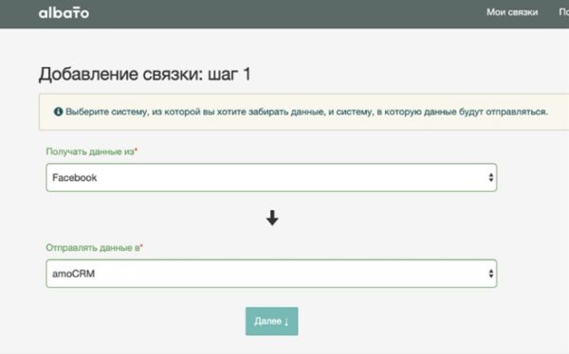569x354 pixels.
Task: Click the Получать данные из label
Action: [x=90, y=151]
